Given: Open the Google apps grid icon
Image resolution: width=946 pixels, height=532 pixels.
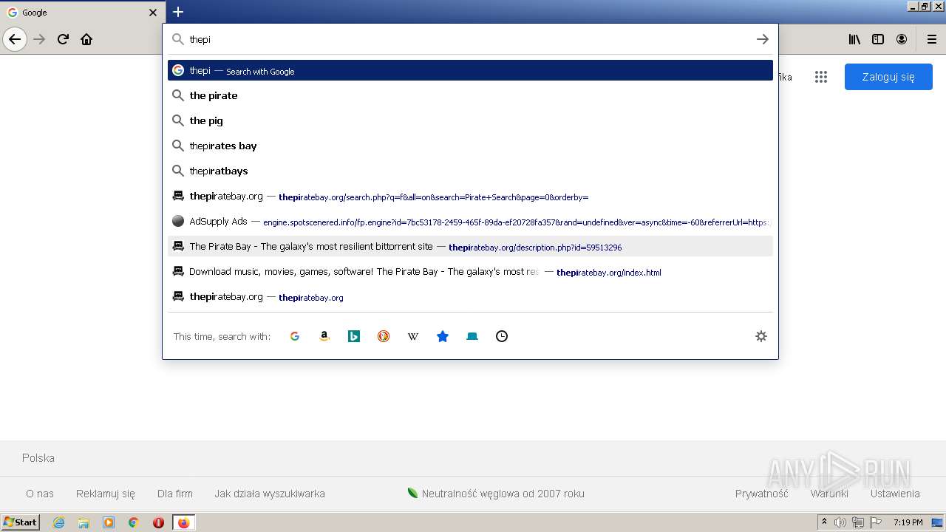Looking at the screenshot, I should tap(820, 77).
